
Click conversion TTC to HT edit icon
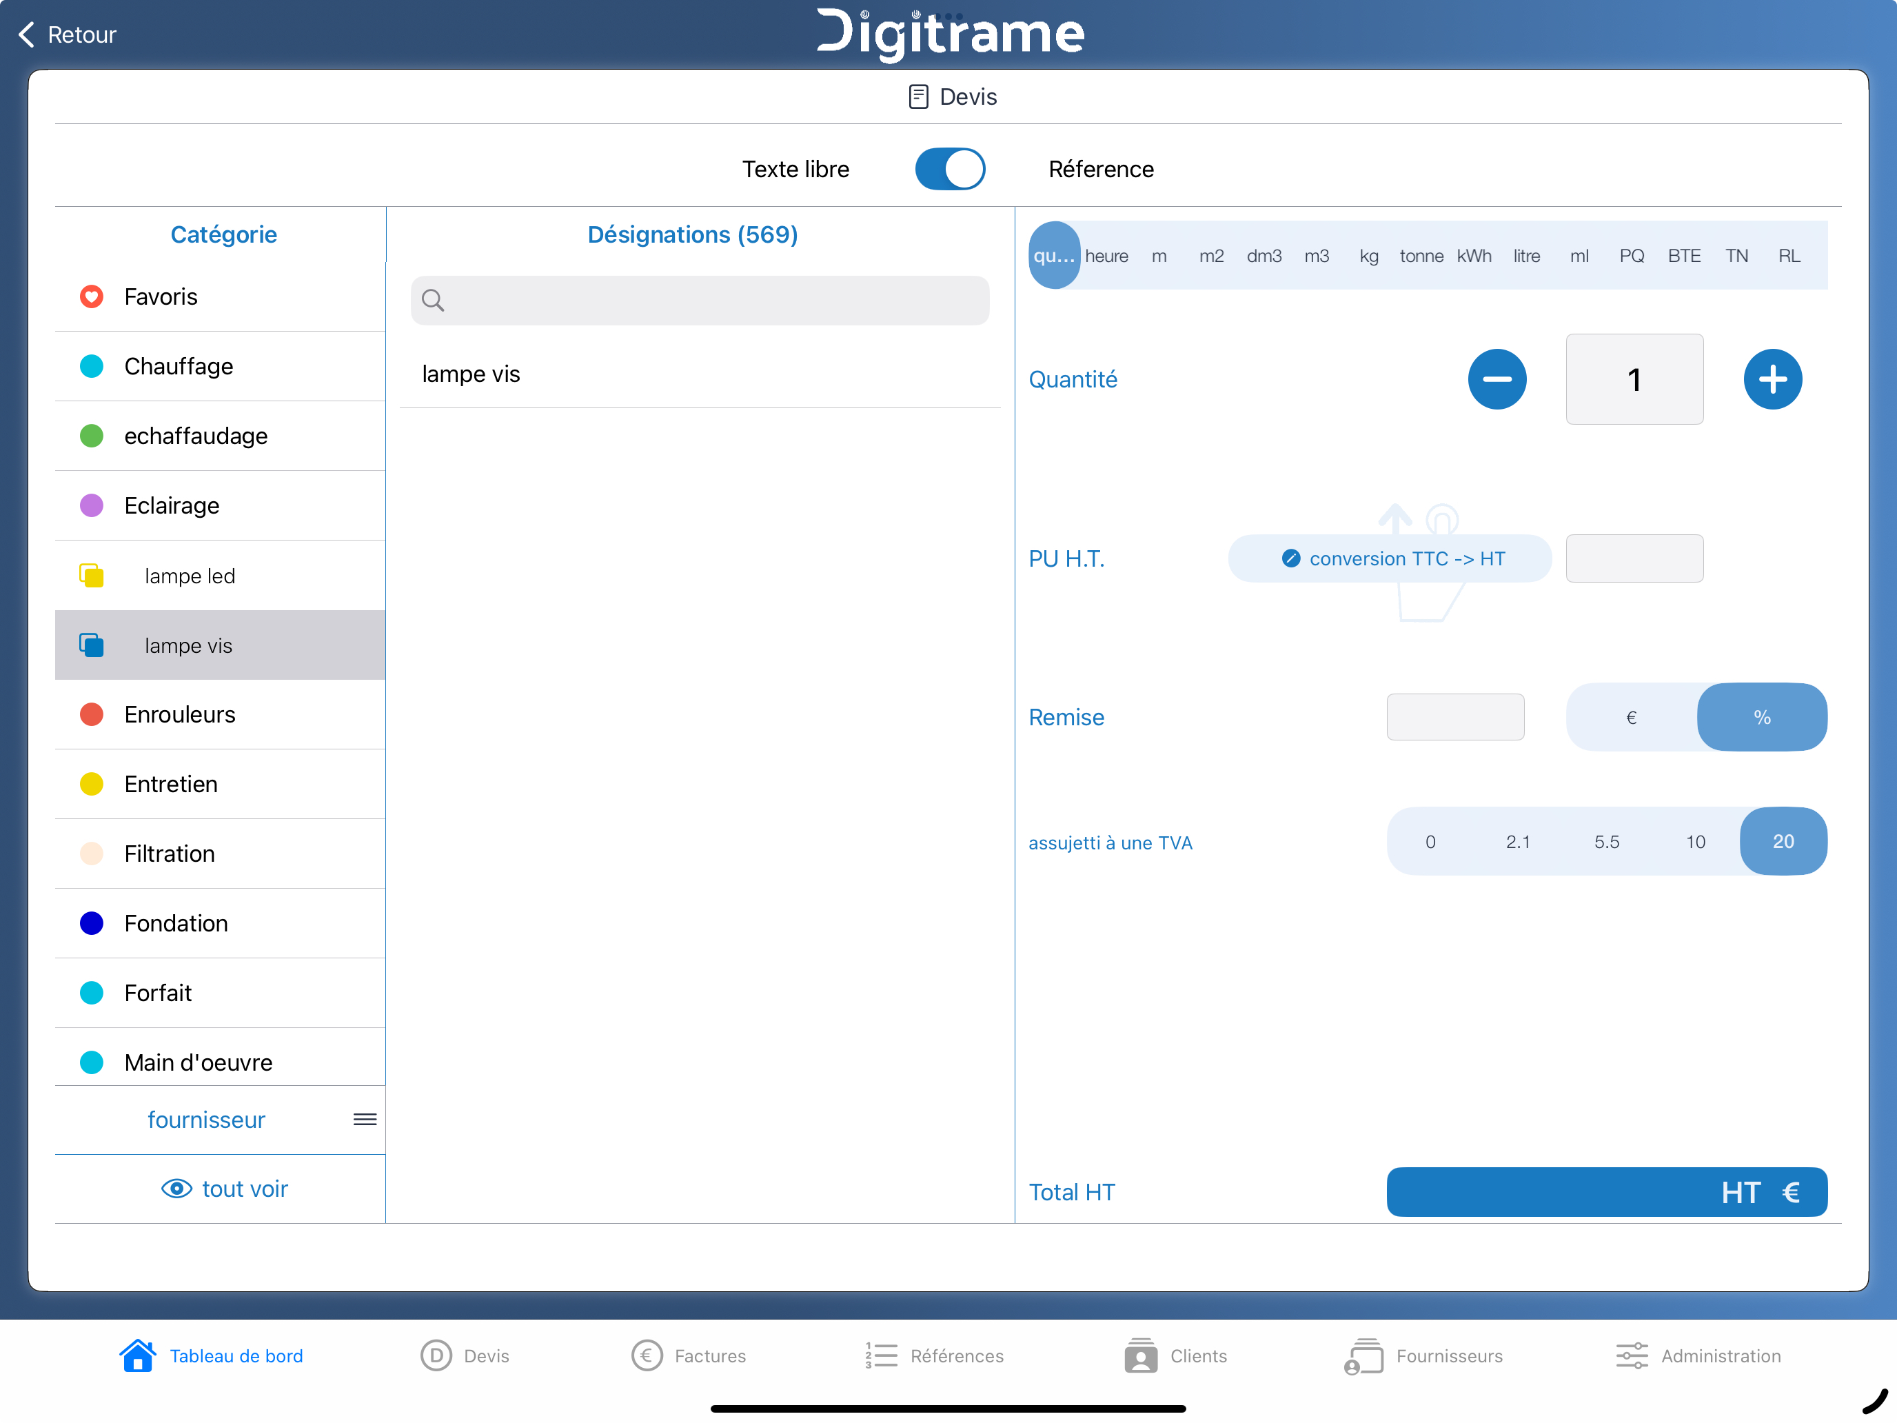click(x=1290, y=558)
